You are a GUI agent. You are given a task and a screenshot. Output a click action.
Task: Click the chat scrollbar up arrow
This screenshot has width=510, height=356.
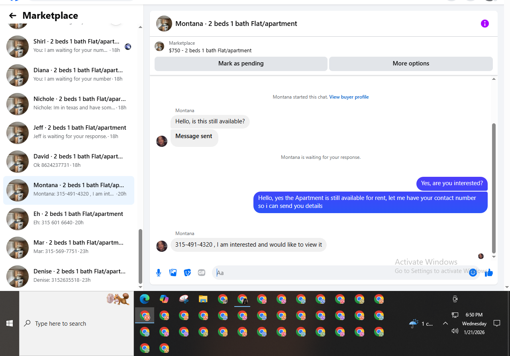[494, 79]
